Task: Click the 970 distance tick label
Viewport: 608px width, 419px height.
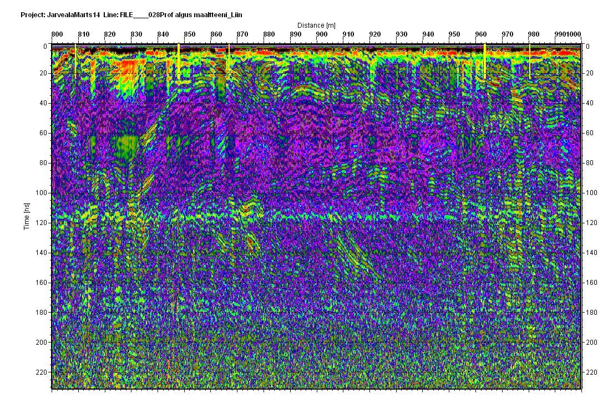Action: point(508,34)
